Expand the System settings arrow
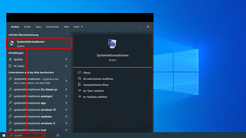 pyautogui.click(x=66, y=60)
